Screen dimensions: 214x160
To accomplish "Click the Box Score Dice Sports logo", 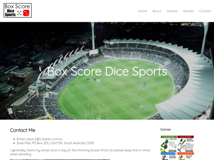I will click(x=17, y=10).
